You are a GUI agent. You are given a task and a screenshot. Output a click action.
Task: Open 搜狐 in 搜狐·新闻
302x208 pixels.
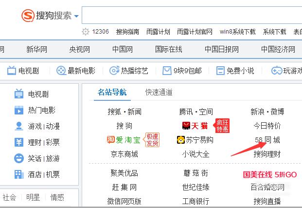pyautogui.click(x=114, y=112)
